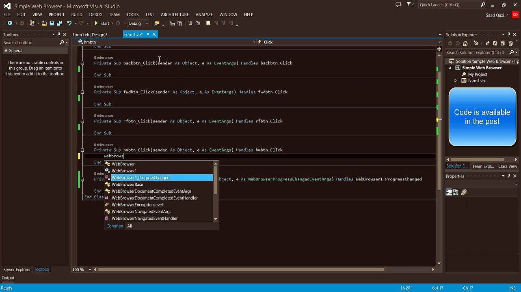
Task: Switch to the Form1.vb [Design]* tab
Action: [90, 34]
